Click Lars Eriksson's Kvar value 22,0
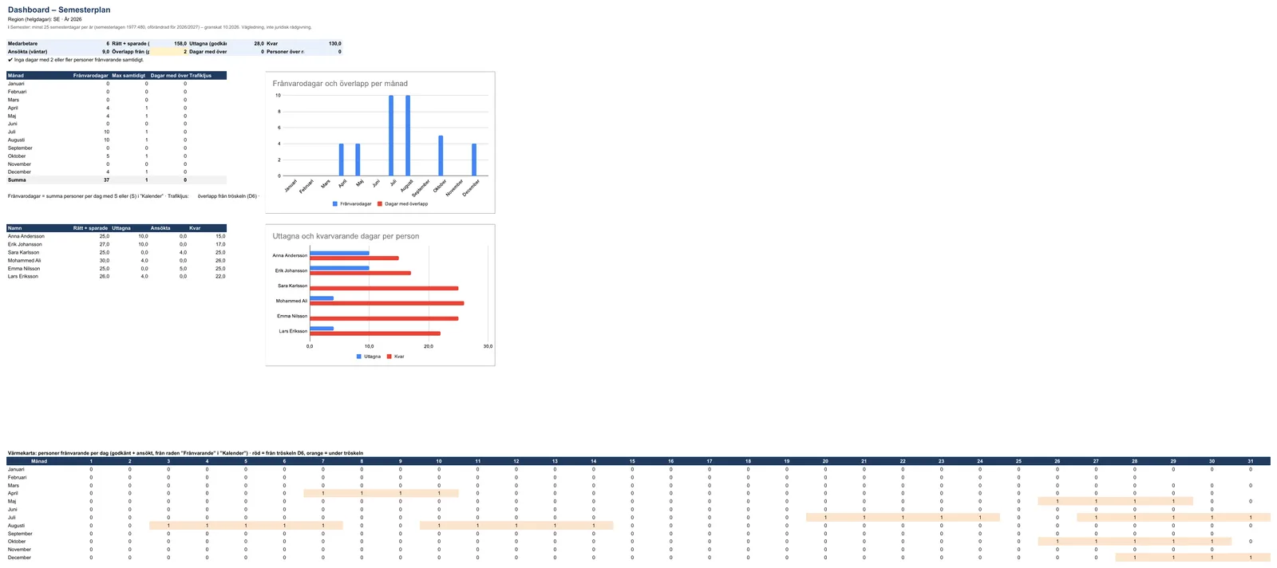 click(220, 276)
